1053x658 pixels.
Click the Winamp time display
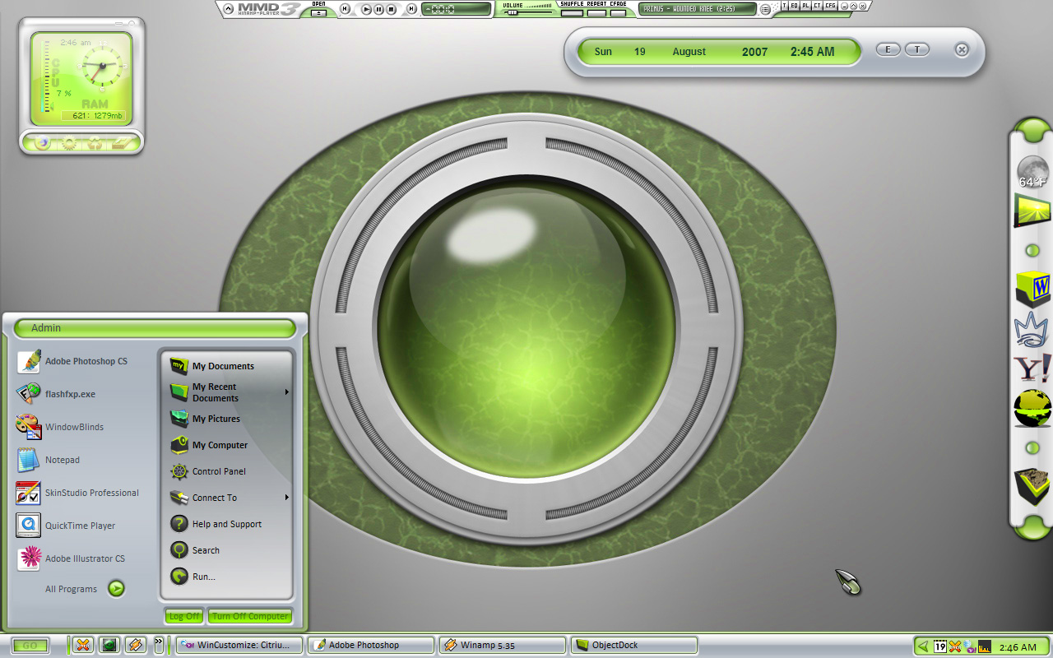(457, 9)
